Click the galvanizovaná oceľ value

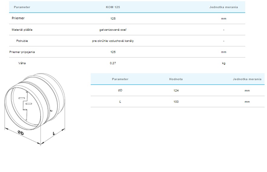113,30
